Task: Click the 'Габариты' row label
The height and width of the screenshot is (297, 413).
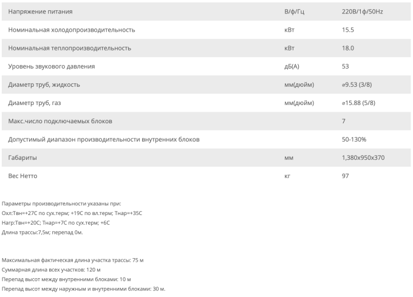Action: point(22,157)
